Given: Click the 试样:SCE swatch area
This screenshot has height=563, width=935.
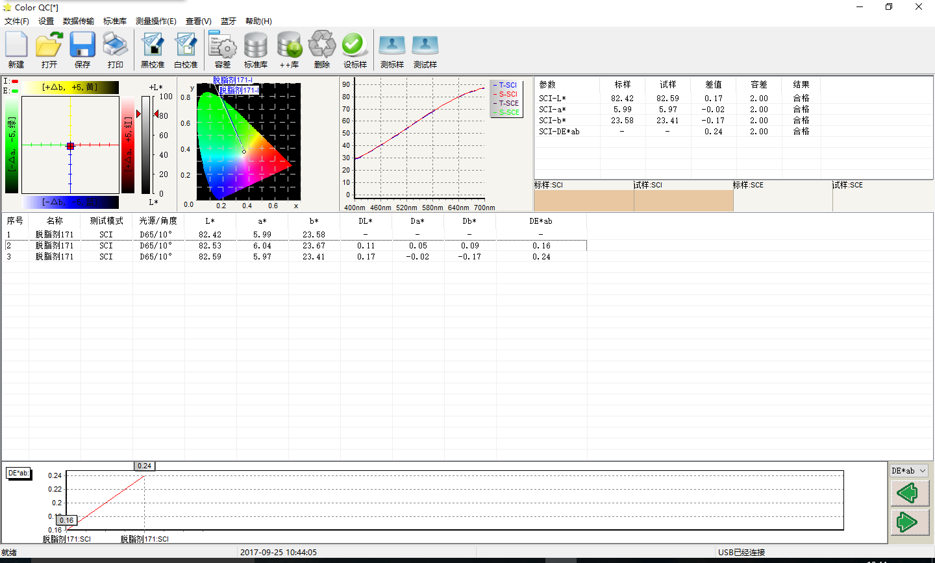Looking at the screenshot, I should 883,200.
